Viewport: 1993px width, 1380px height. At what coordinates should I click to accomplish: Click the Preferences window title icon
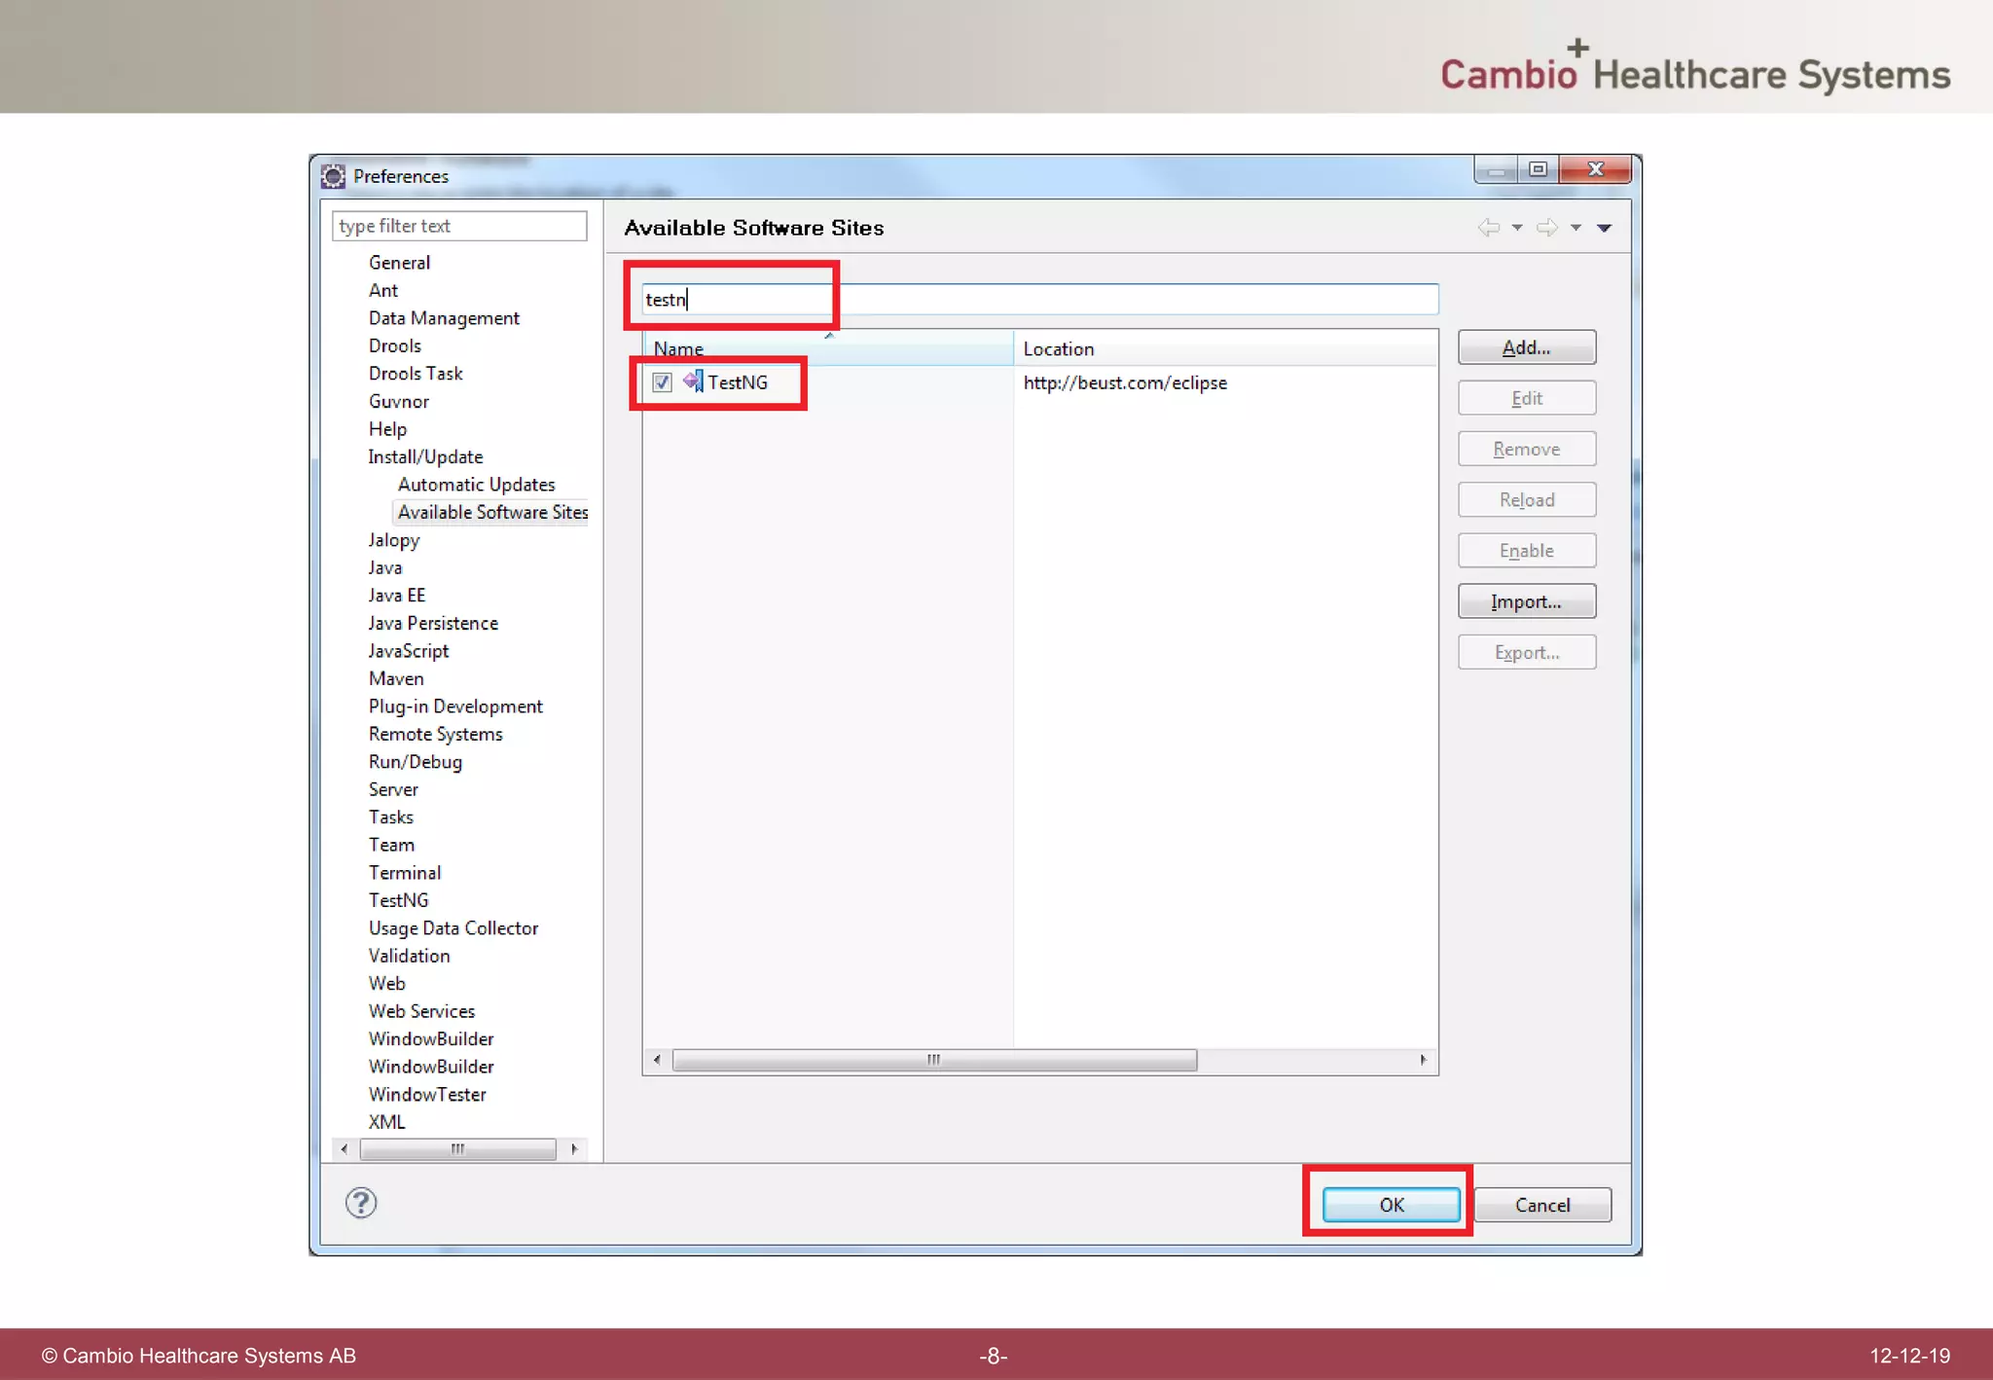(334, 176)
